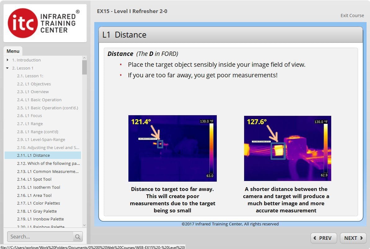Click the ITC Infrared Training Center logo
Image resolution: width=370 pixels, height=249 pixels.
point(45,23)
